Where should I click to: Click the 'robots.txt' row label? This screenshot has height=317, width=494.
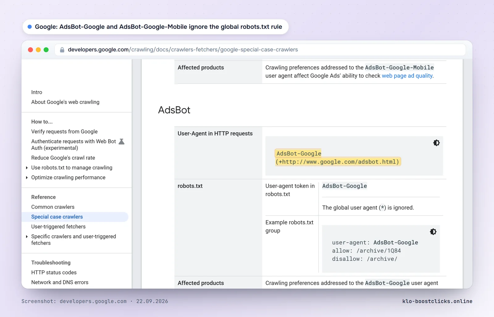click(190, 186)
